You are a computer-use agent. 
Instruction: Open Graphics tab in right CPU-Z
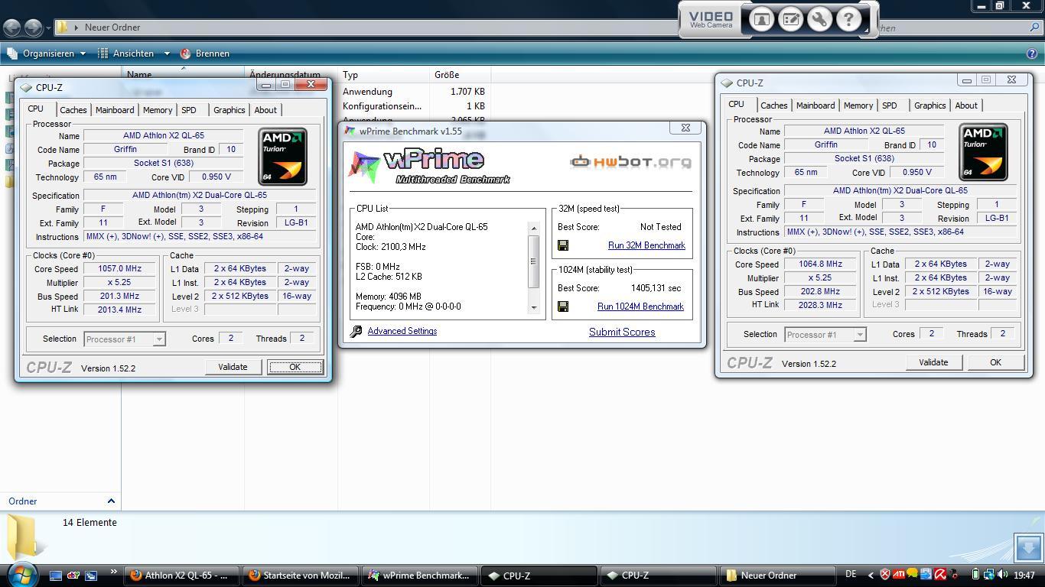coord(930,105)
